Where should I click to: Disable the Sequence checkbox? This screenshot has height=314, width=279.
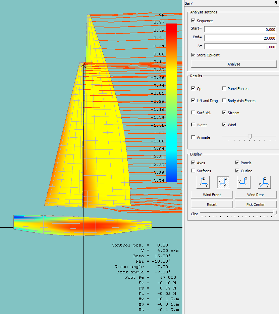193,21
